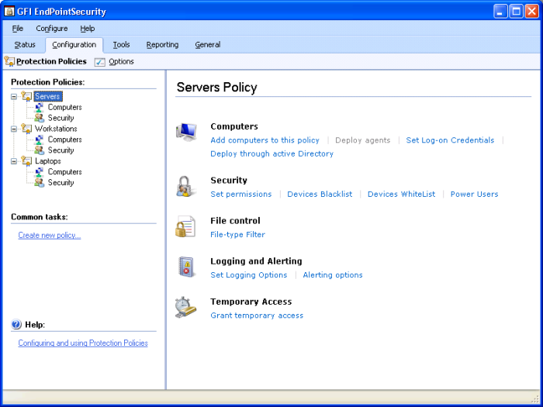This screenshot has width=543, height=407.
Task: Switch to the Tools tab
Action: 121,45
